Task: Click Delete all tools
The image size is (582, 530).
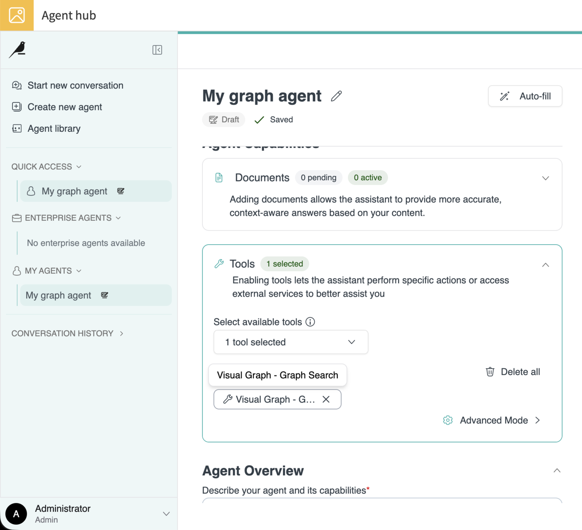Action: [512, 372]
